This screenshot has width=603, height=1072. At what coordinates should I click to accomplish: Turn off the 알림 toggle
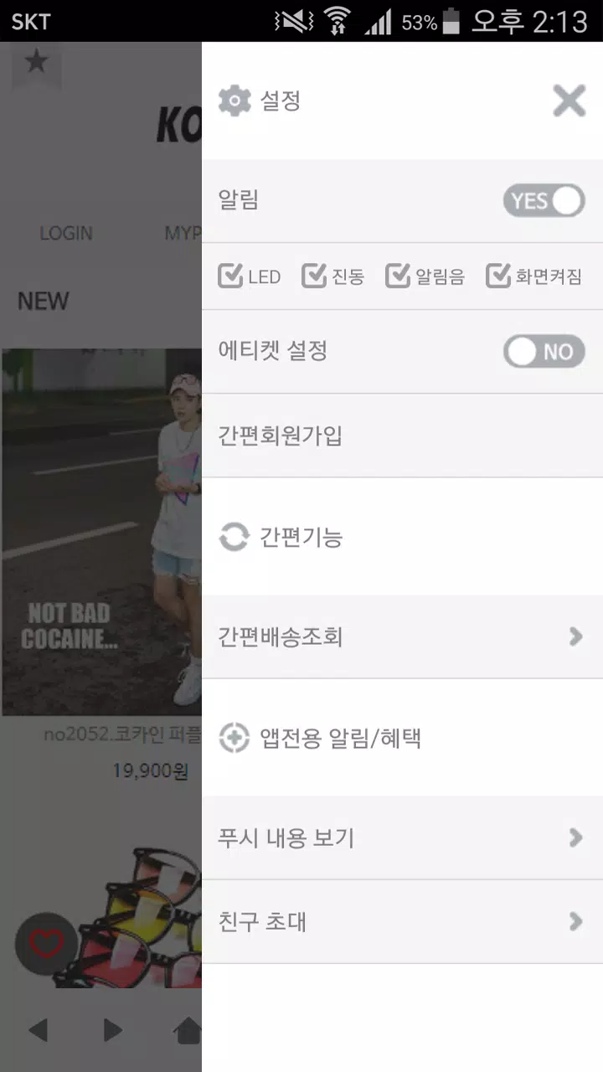[544, 201]
